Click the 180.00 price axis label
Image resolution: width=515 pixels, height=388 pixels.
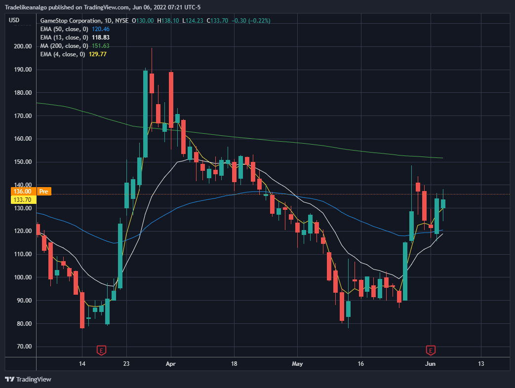tap(23, 93)
